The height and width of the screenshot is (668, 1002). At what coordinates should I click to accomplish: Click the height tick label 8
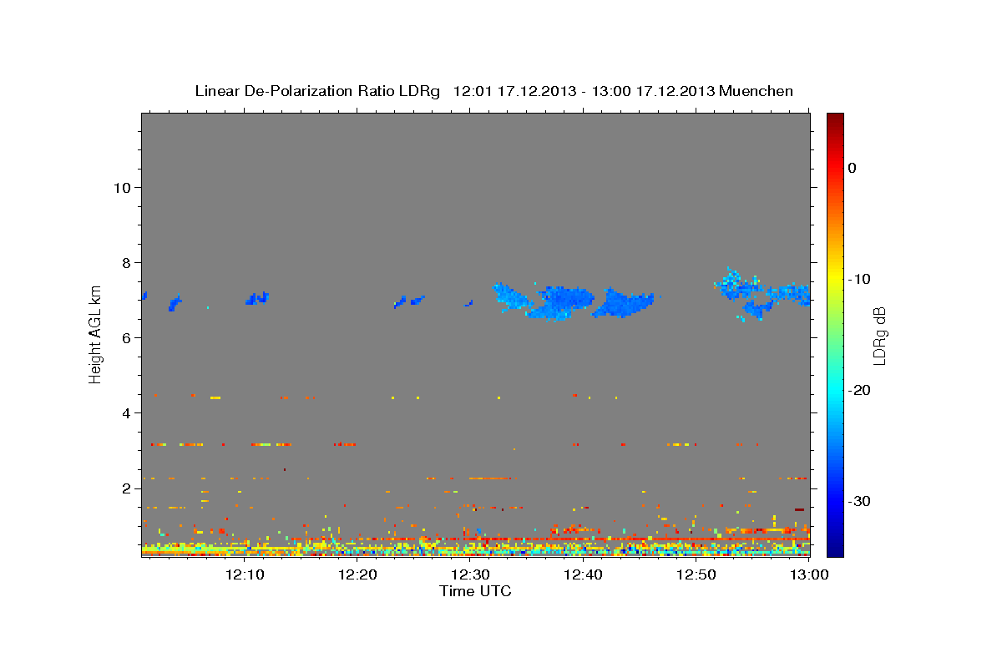tap(125, 262)
